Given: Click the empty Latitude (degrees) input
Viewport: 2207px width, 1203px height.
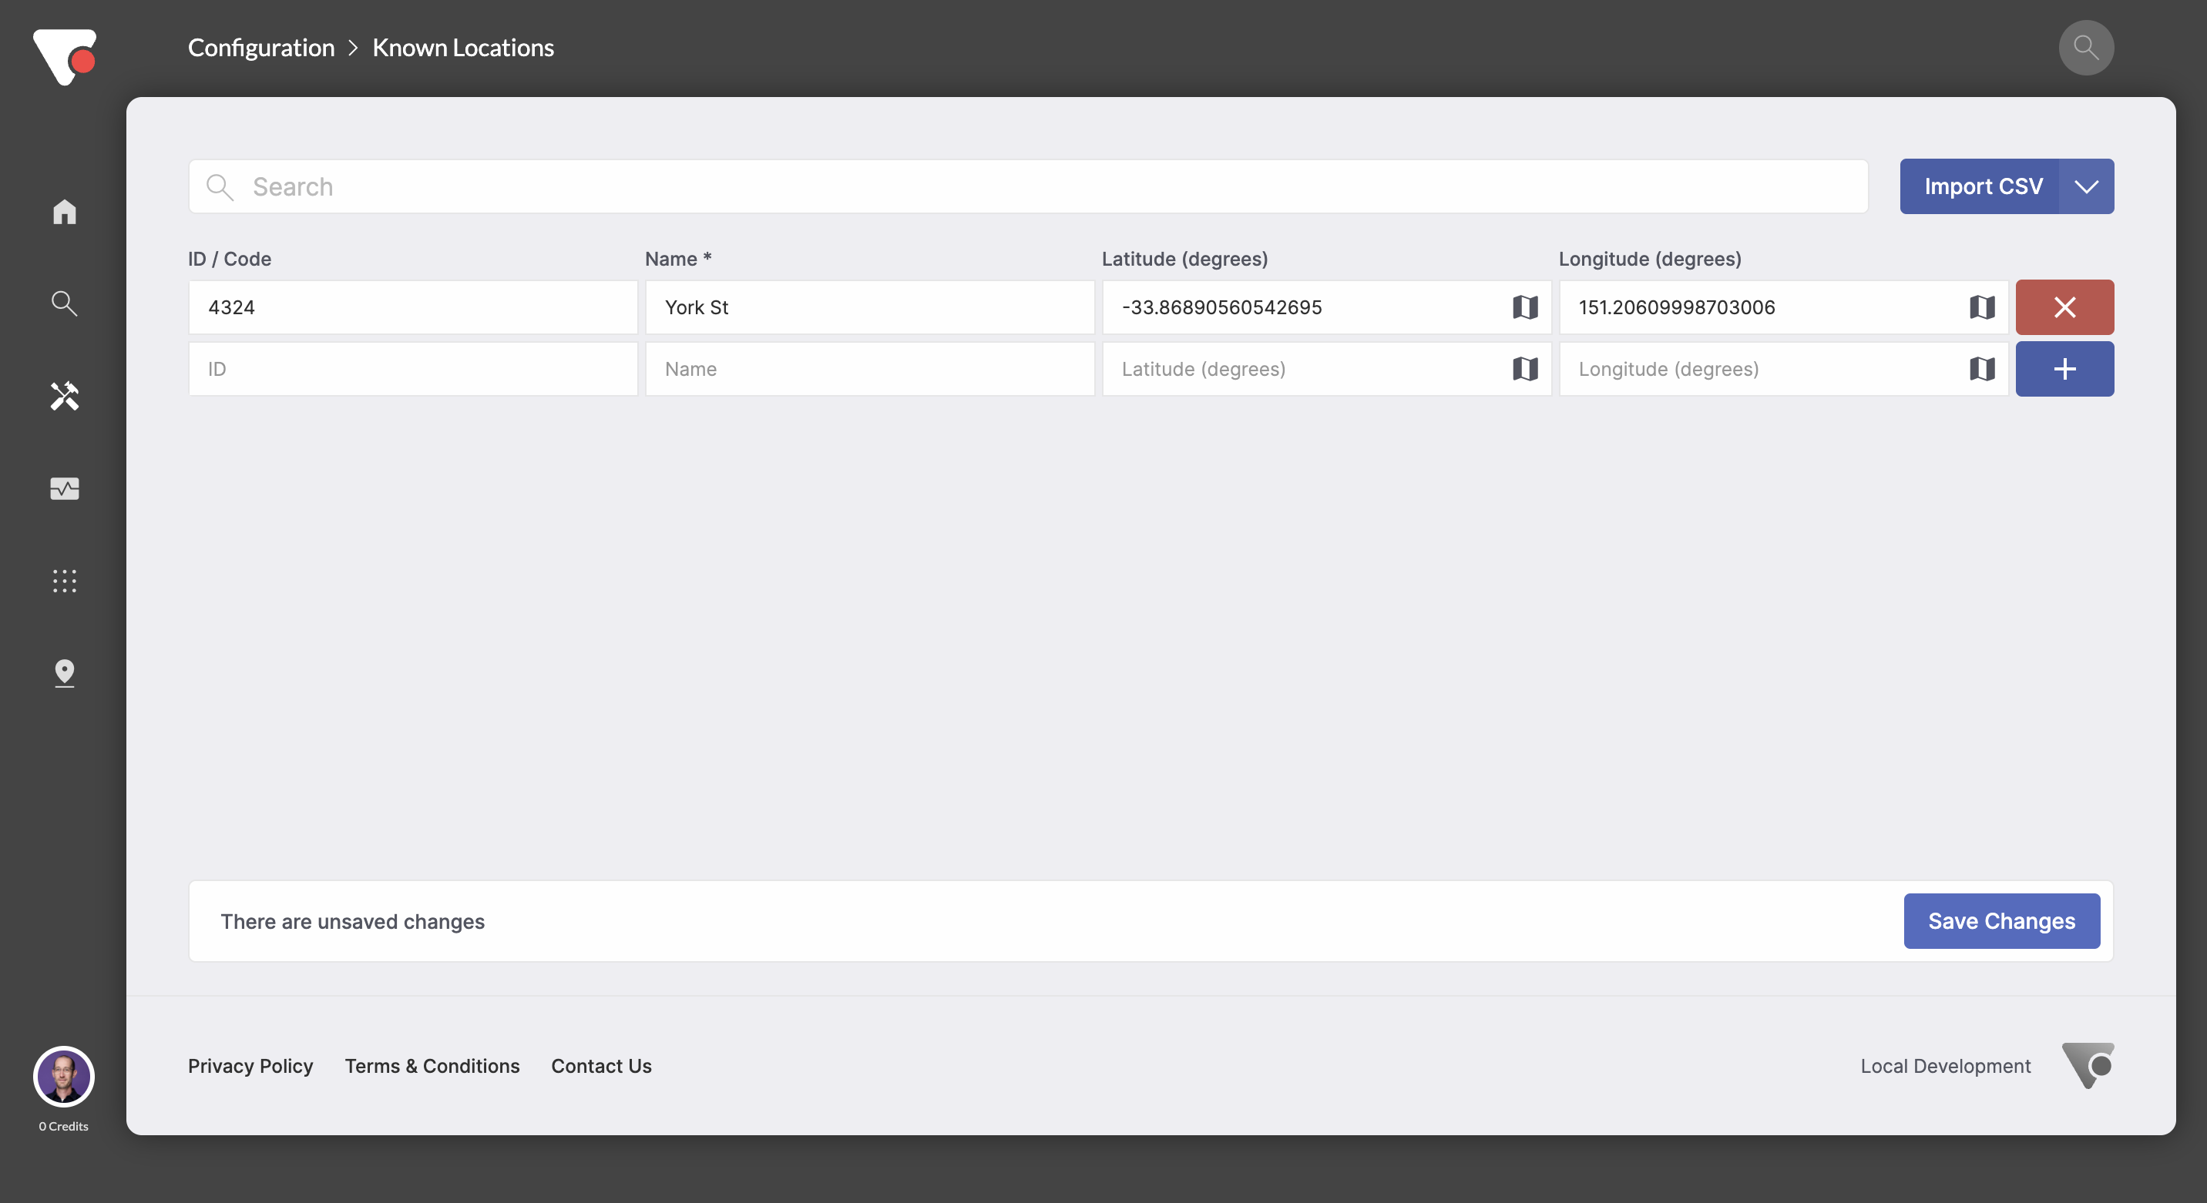Looking at the screenshot, I should click(x=1326, y=369).
